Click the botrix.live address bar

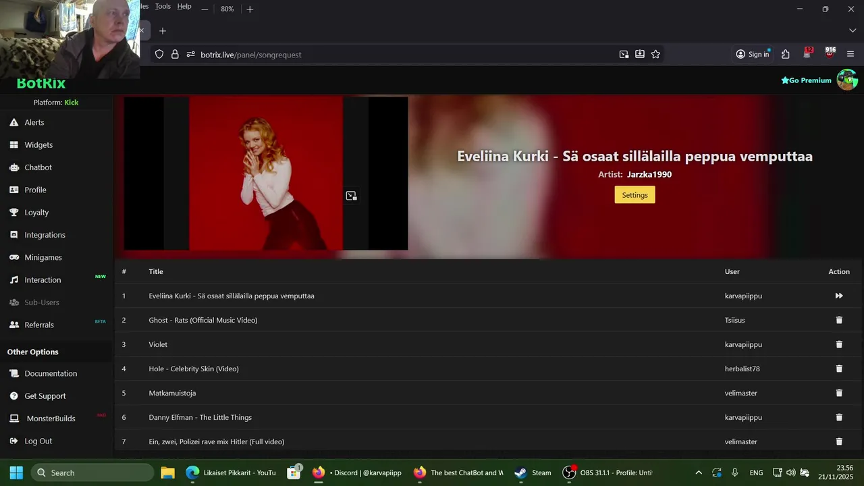pyautogui.click(x=405, y=55)
